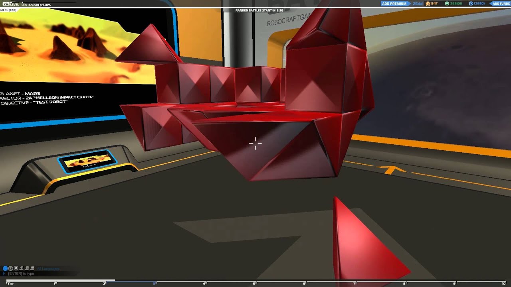
Task: Click the Tier 8 marker on tier bar
Action: [404, 283]
